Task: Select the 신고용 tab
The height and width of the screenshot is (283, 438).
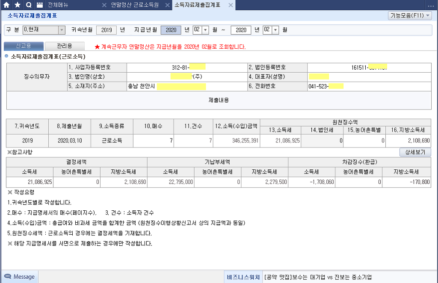Action: (x=24, y=46)
